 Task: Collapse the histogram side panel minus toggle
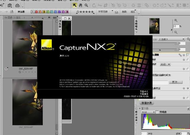(x=136, y=108)
